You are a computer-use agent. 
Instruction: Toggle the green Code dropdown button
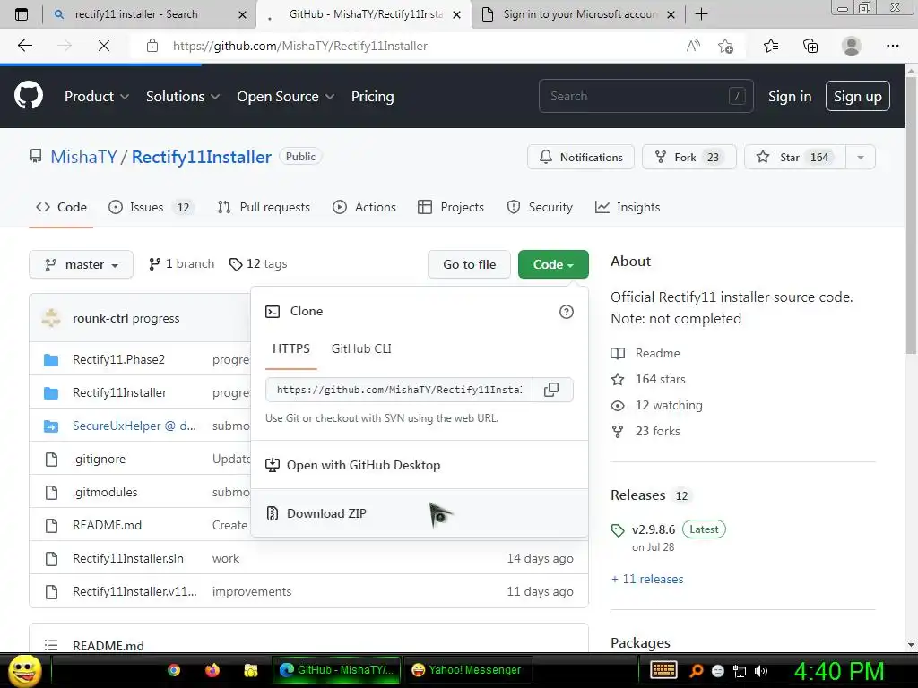553,264
